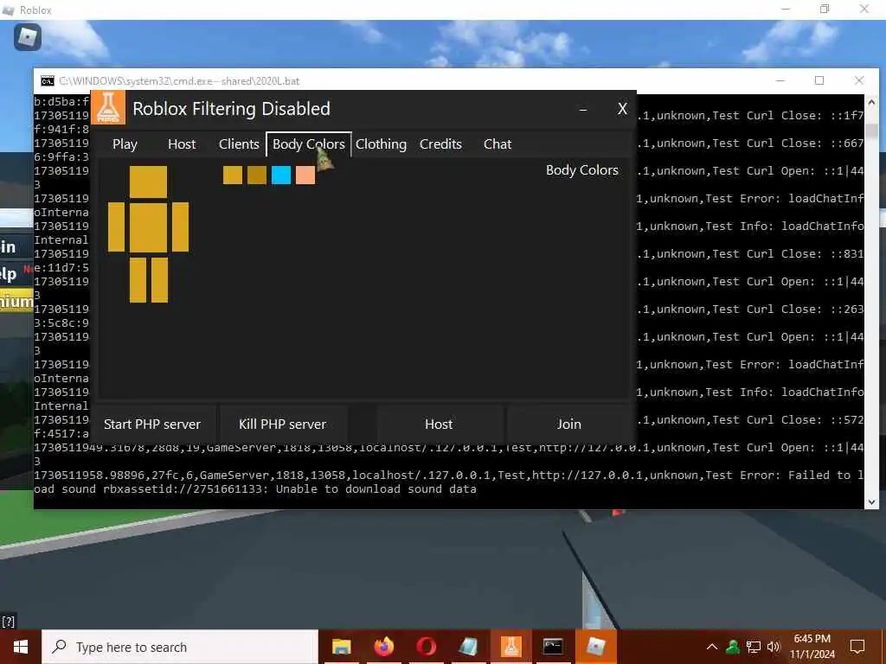Viewport: 886px width, 664px height.
Task: Select the avatar right leg block
Action: click(x=159, y=280)
